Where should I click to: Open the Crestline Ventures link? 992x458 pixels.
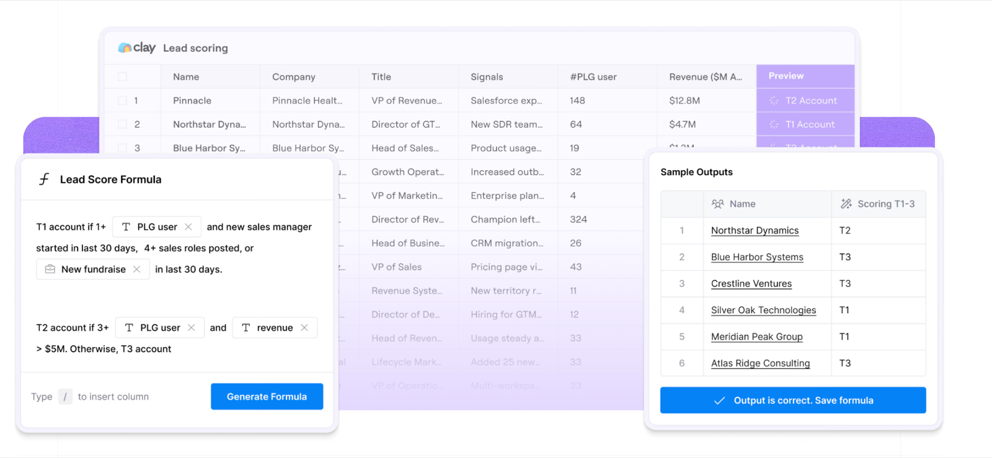point(751,283)
